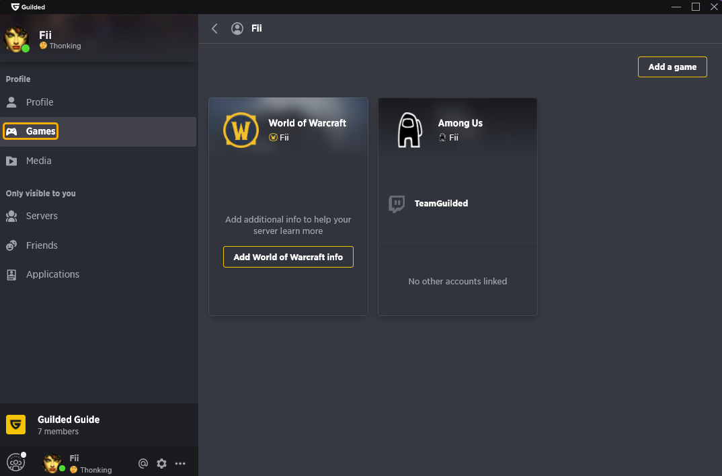Open the mentions @ icon in bottom bar
Image resolution: width=722 pixels, height=476 pixels.
click(143, 464)
